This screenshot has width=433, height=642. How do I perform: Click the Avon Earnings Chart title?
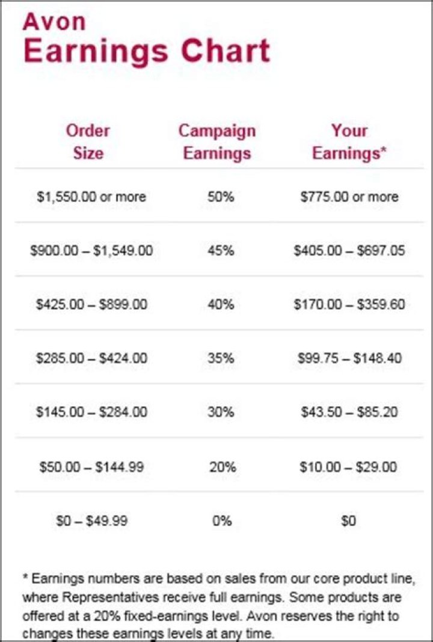tap(146, 39)
